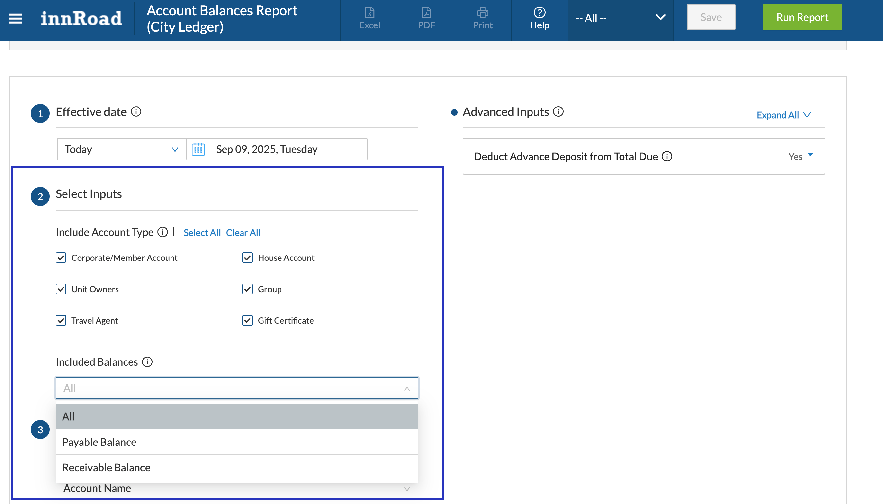Uncheck the Travel Agent checkbox
Image resolution: width=883 pixels, height=504 pixels.
point(61,320)
